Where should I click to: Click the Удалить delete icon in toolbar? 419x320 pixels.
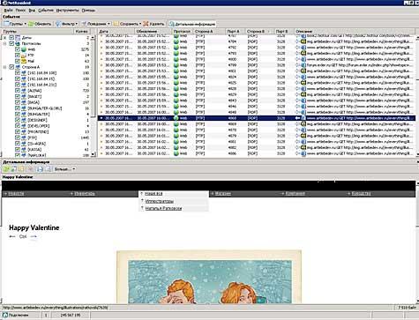[146, 24]
